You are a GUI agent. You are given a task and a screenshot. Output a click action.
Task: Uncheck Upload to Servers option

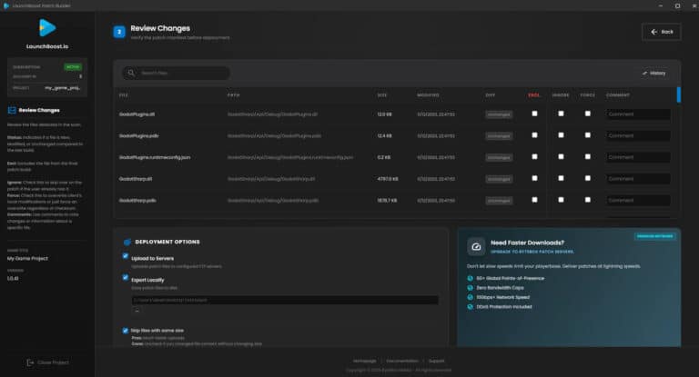point(126,256)
